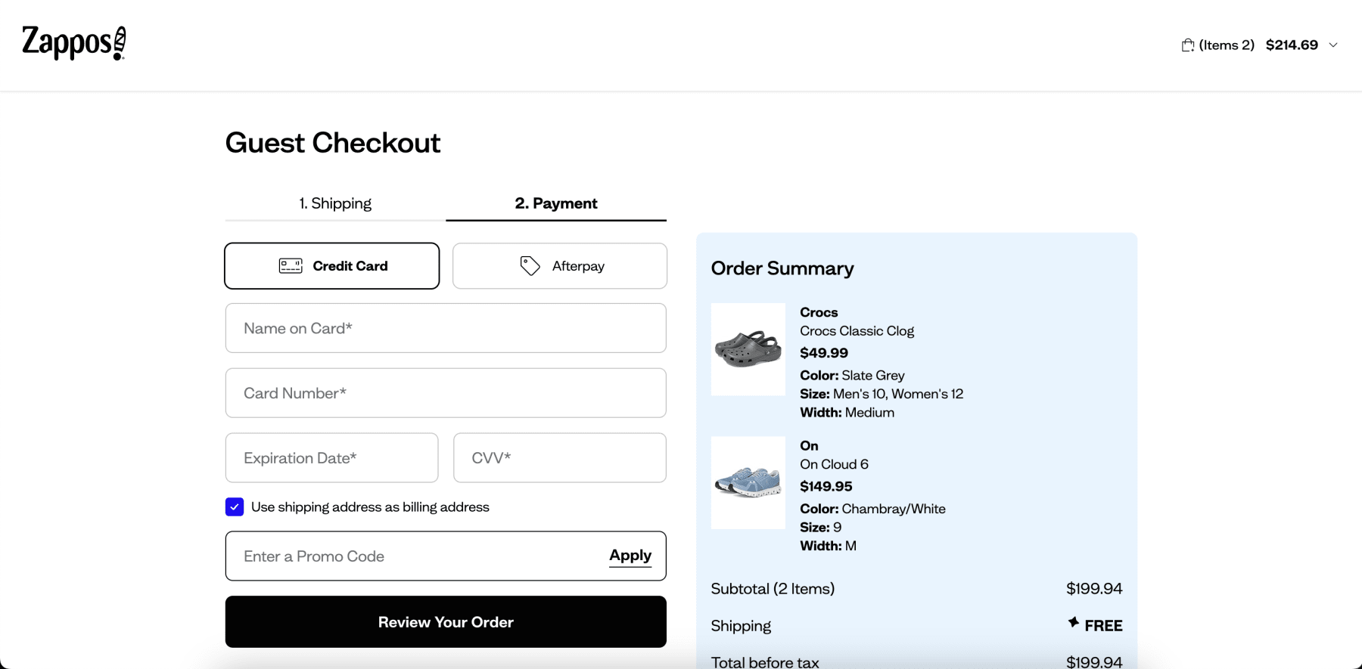
Task: Click the Afterpay tag icon
Action: [x=530, y=266]
